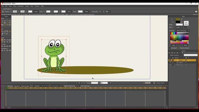Select the Select Shape tool in Fill
199x112 pixels.
(2, 31)
